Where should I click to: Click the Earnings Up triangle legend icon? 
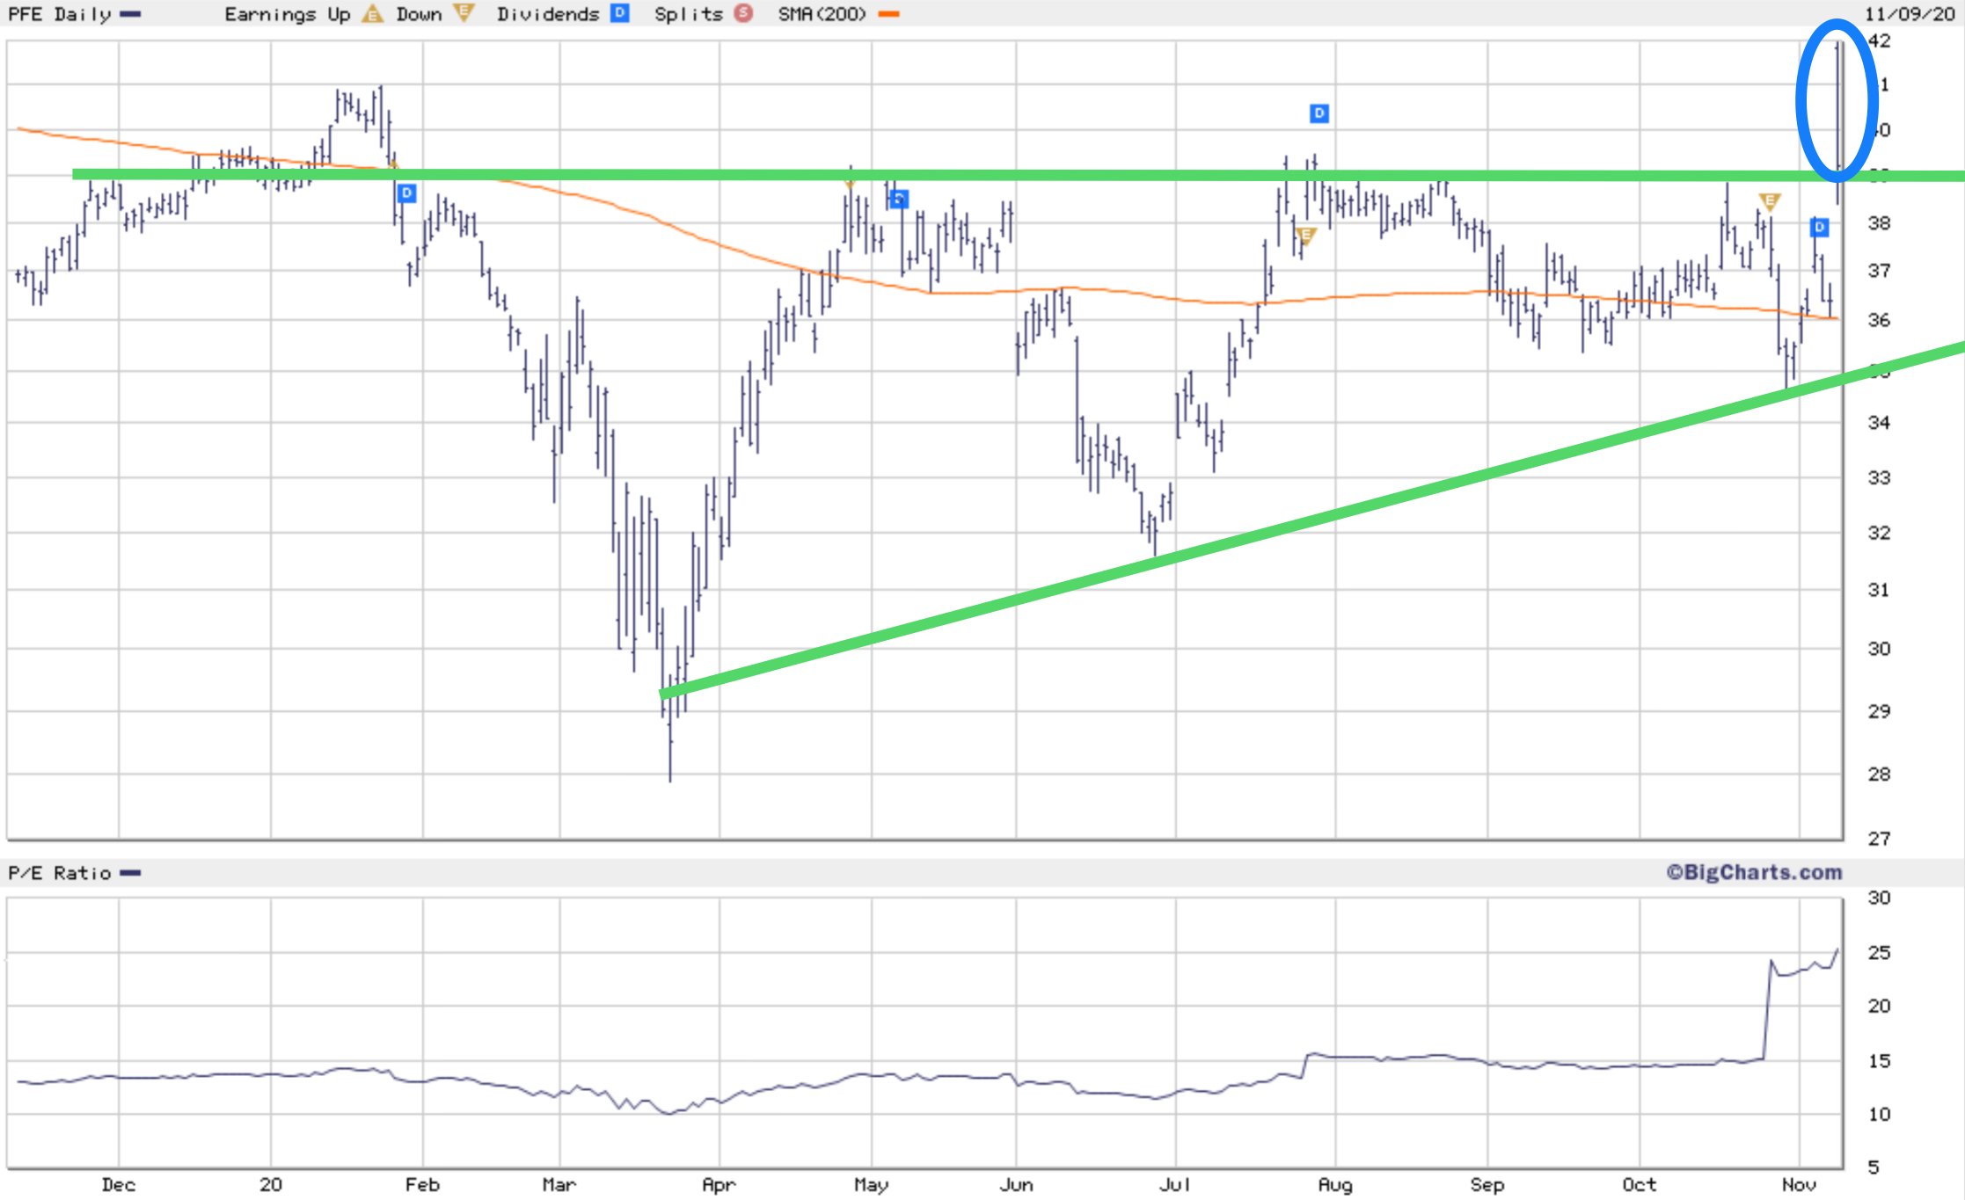[373, 14]
